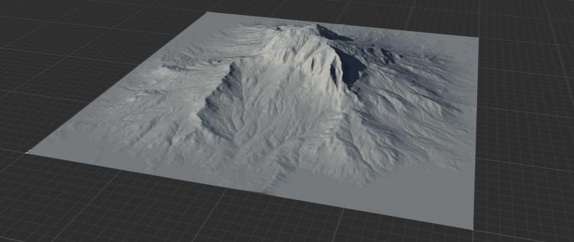Click the terrain's back top corner

pos(207,12)
